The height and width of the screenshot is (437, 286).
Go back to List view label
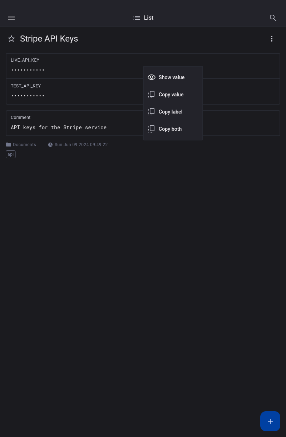tap(149, 18)
